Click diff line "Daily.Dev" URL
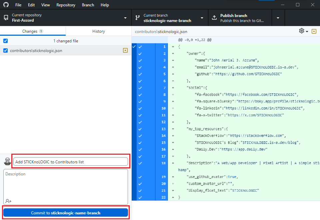Image resolution: width=320 pixels, height=220 pixels. (x=244, y=149)
